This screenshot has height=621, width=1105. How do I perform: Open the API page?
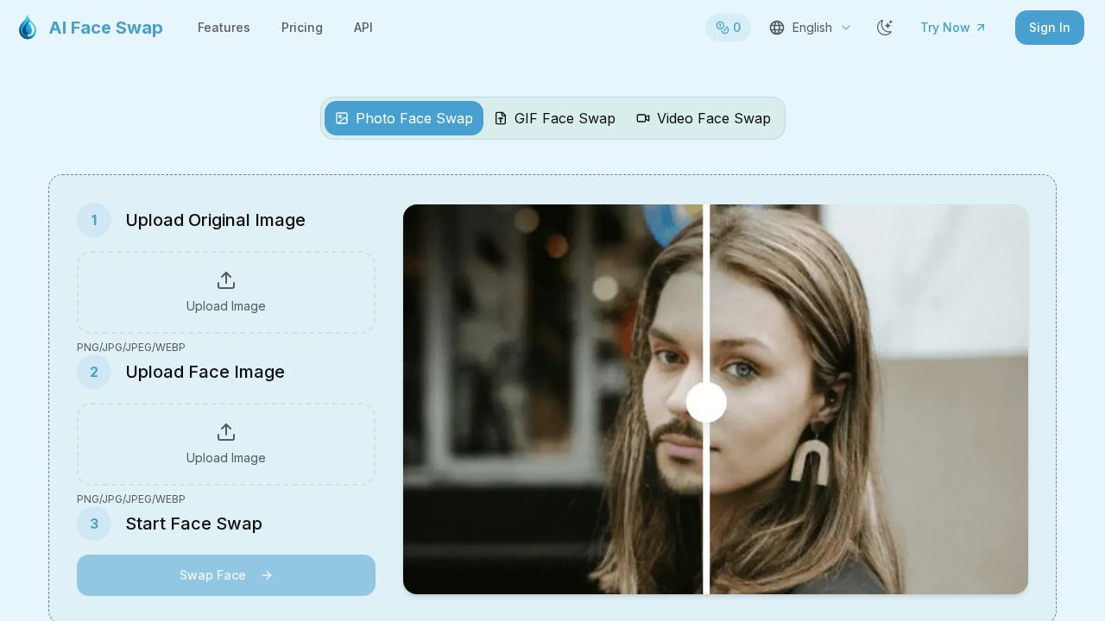(363, 27)
